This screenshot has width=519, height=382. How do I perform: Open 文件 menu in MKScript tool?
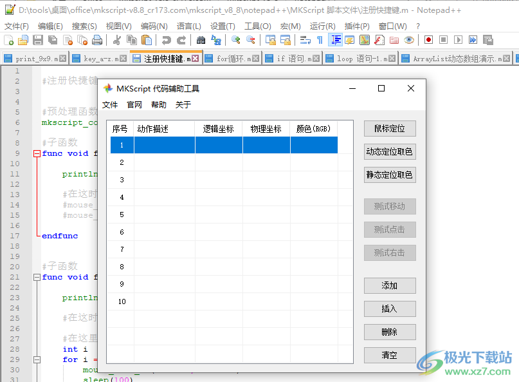point(110,105)
